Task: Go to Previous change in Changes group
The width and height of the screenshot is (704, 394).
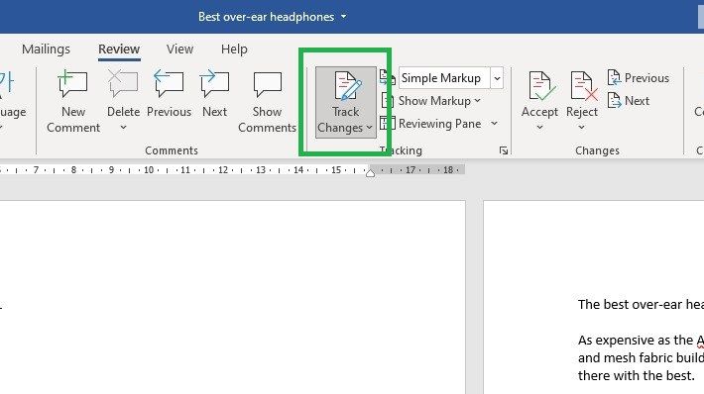Action: click(638, 78)
